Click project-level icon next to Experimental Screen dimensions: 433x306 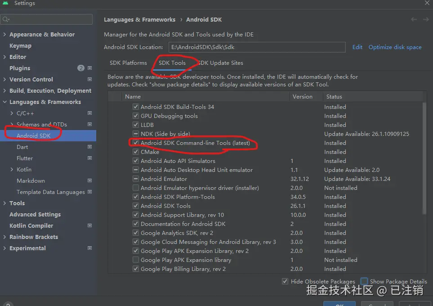[90, 248]
